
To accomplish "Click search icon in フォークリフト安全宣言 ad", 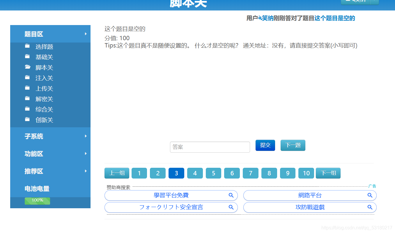I will pyautogui.click(x=231, y=207).
